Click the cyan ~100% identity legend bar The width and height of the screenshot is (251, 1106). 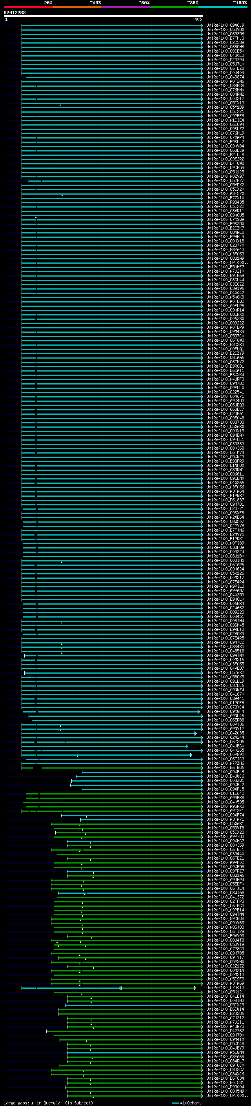(x=223, y=7)
